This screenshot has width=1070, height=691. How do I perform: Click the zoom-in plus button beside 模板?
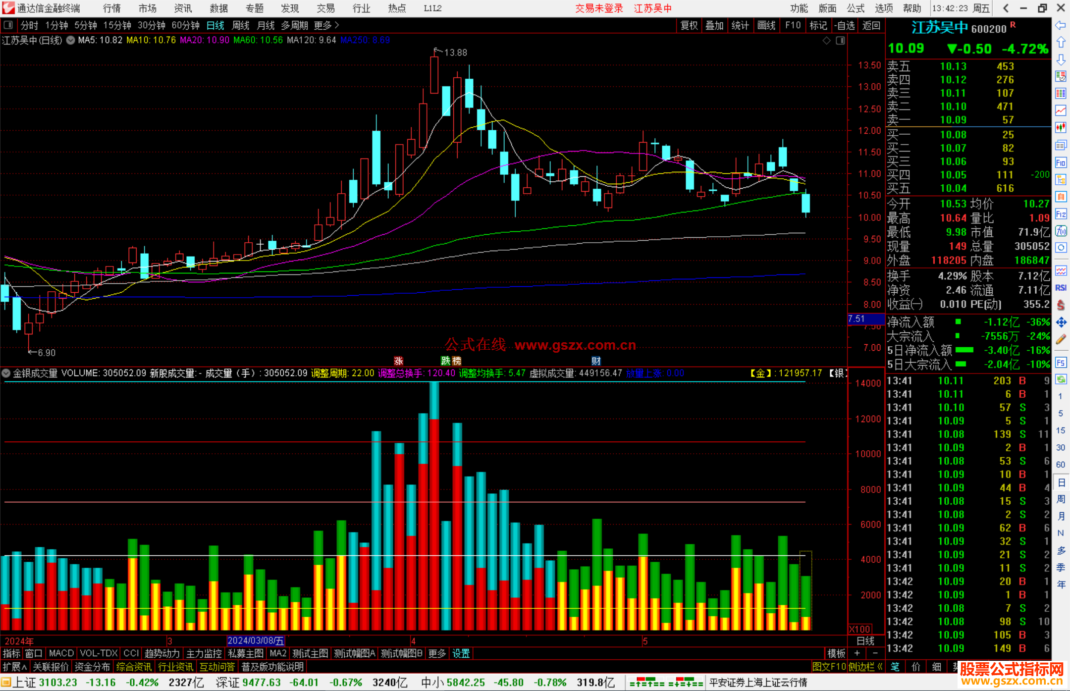[857, 653]
